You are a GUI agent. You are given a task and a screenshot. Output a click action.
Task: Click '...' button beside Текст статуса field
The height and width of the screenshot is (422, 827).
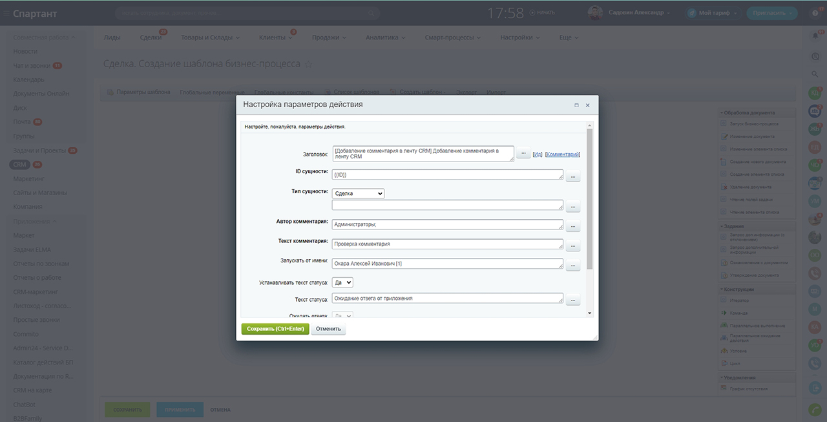pos(572,301)
